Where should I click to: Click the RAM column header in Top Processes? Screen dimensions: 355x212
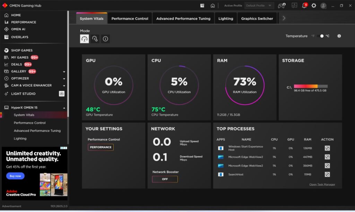tap(308, 139)
